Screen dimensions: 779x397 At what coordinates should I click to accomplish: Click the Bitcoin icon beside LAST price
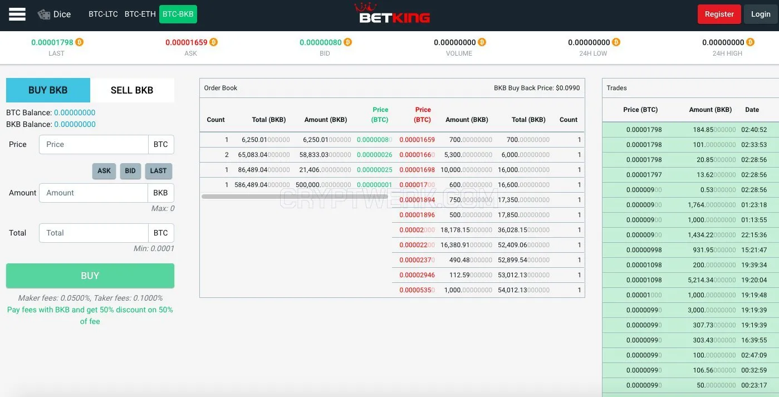[80, 42]
